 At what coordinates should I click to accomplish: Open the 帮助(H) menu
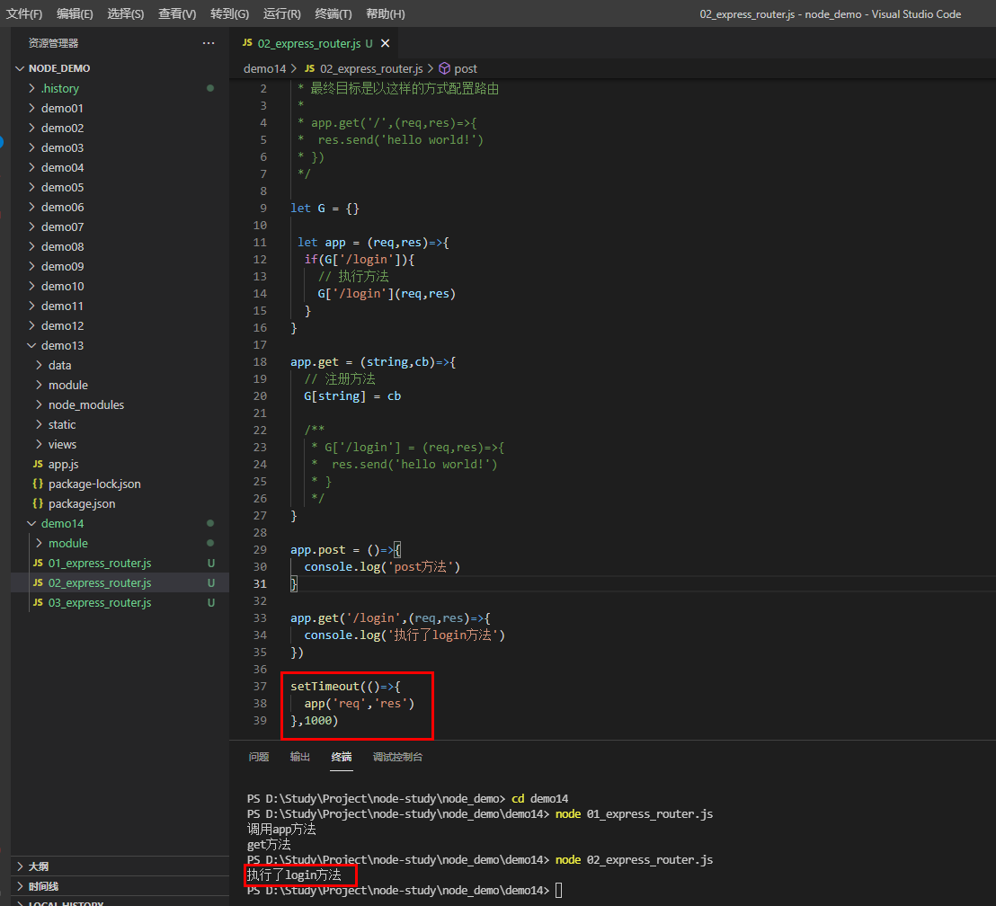tap(386, 14)
